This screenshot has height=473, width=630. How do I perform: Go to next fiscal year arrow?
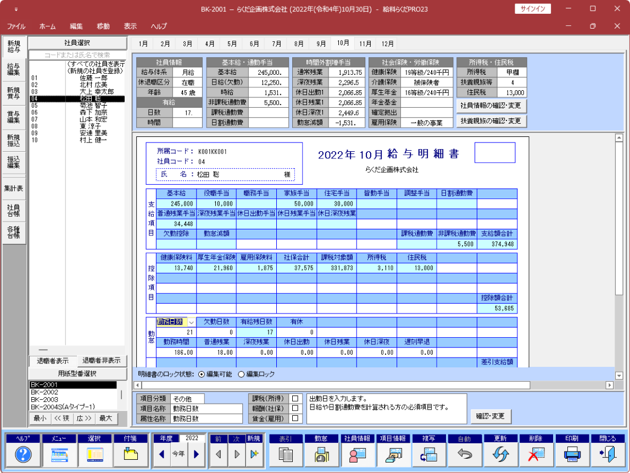[x=197, y=454]
